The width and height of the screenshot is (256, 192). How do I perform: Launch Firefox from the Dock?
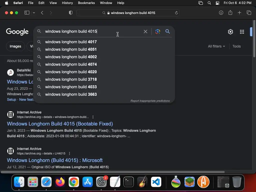coord(60,182)
